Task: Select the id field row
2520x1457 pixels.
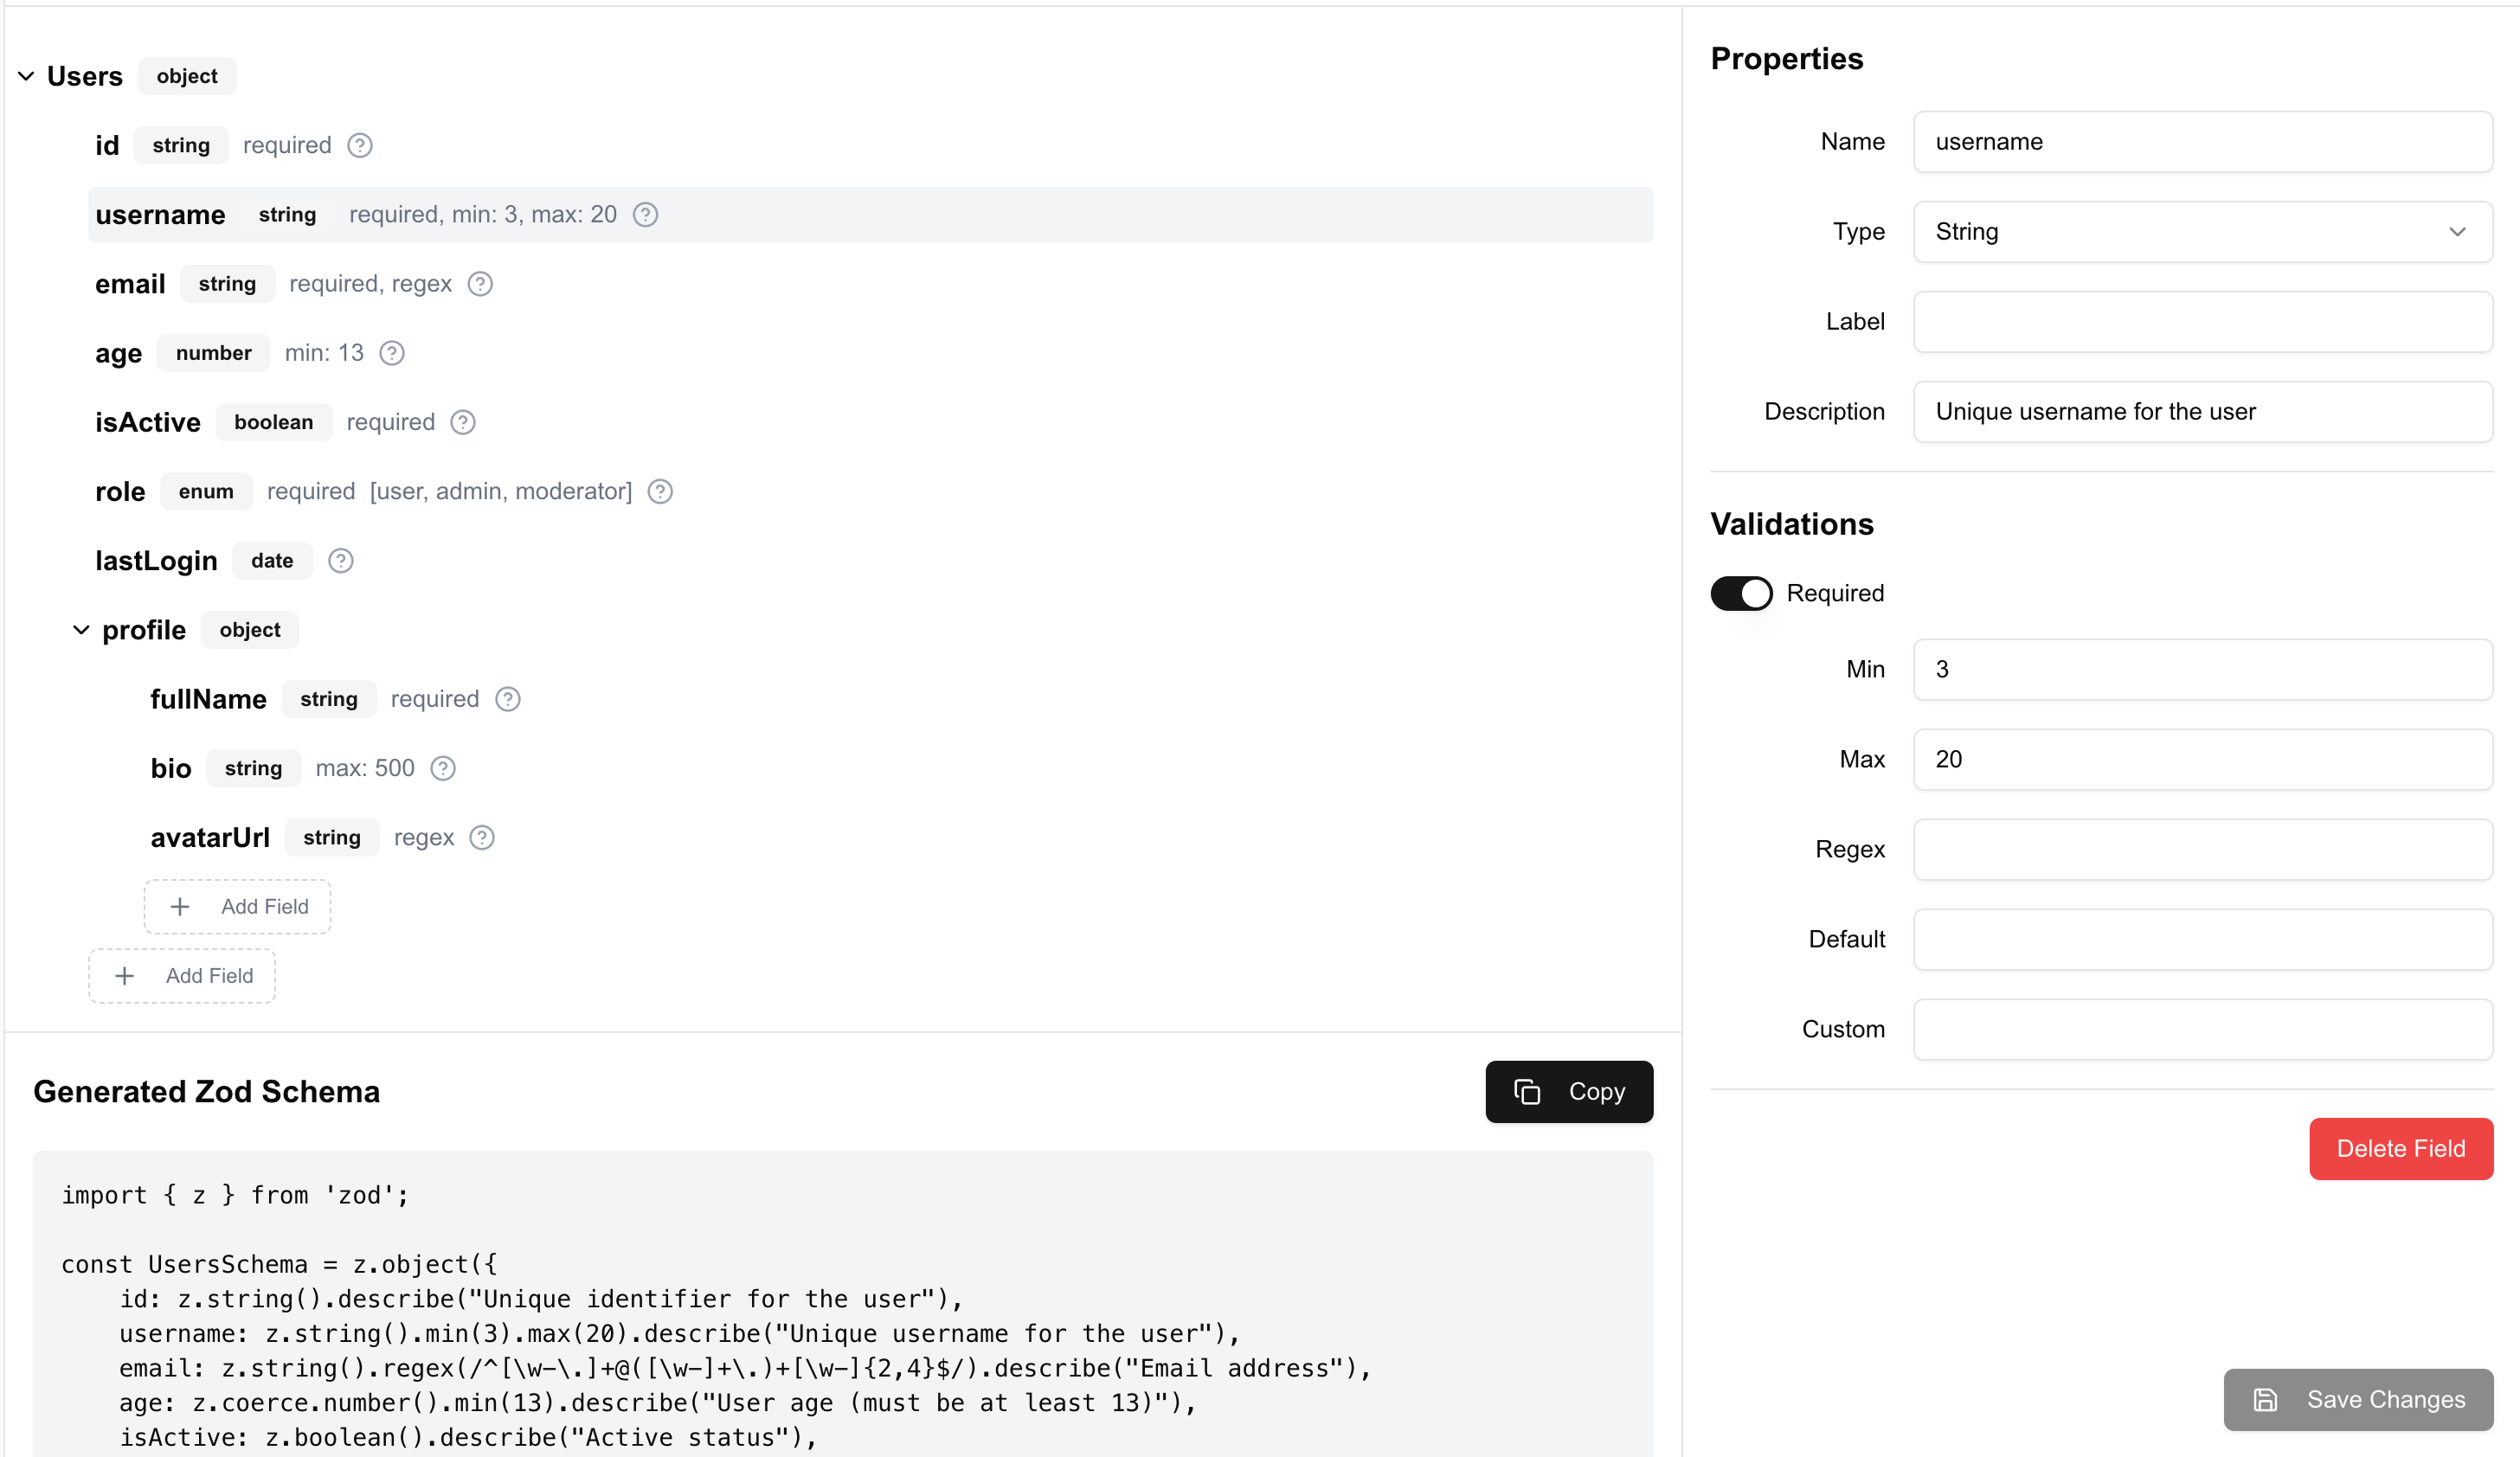Action: (870, 145)
